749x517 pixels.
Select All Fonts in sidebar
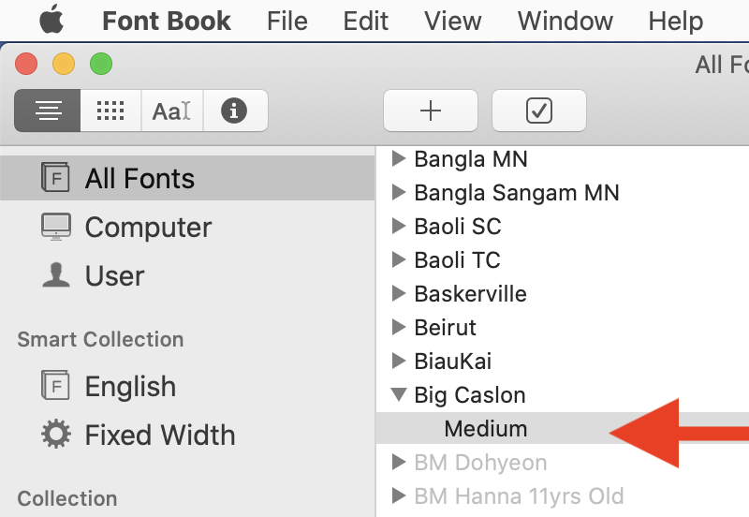[187, 178]
